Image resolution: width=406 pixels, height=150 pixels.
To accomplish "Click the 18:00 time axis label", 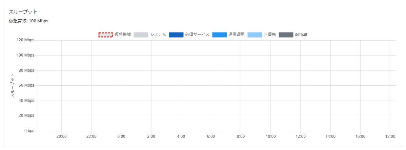I will pyautogui.click(x=390, y=136).
